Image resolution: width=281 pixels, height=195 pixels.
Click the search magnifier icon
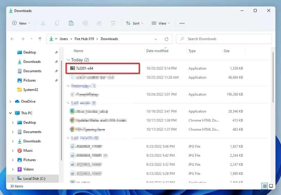click(182, 39)
